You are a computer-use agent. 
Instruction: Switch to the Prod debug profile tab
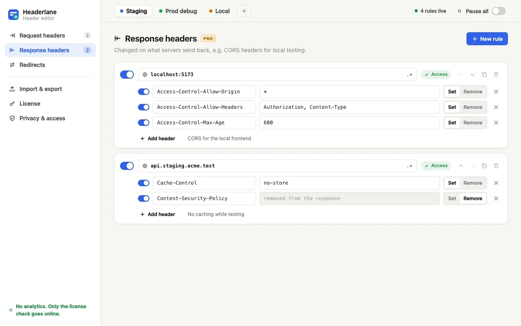pyautogui.click(x=178, y=11)
